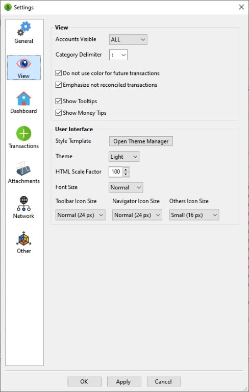Select the View eye icon
The width and height of the screenshot is (249, 392).
click(x=24, y=63)
